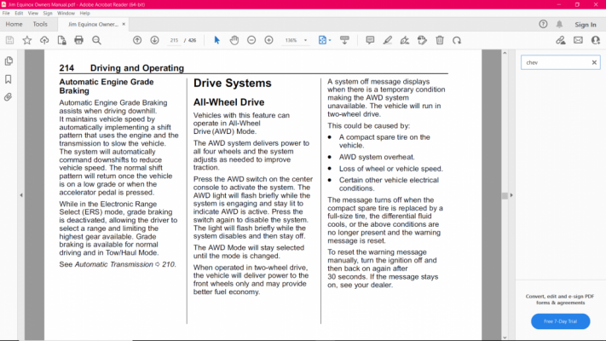Screen dimensions: 606x341
Task: Open the File menu
Action: (x=6, y=13)
